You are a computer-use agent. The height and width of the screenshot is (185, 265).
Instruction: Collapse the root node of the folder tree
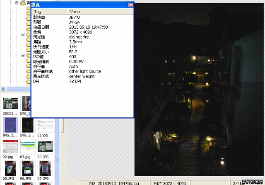[x=17, y=3]
